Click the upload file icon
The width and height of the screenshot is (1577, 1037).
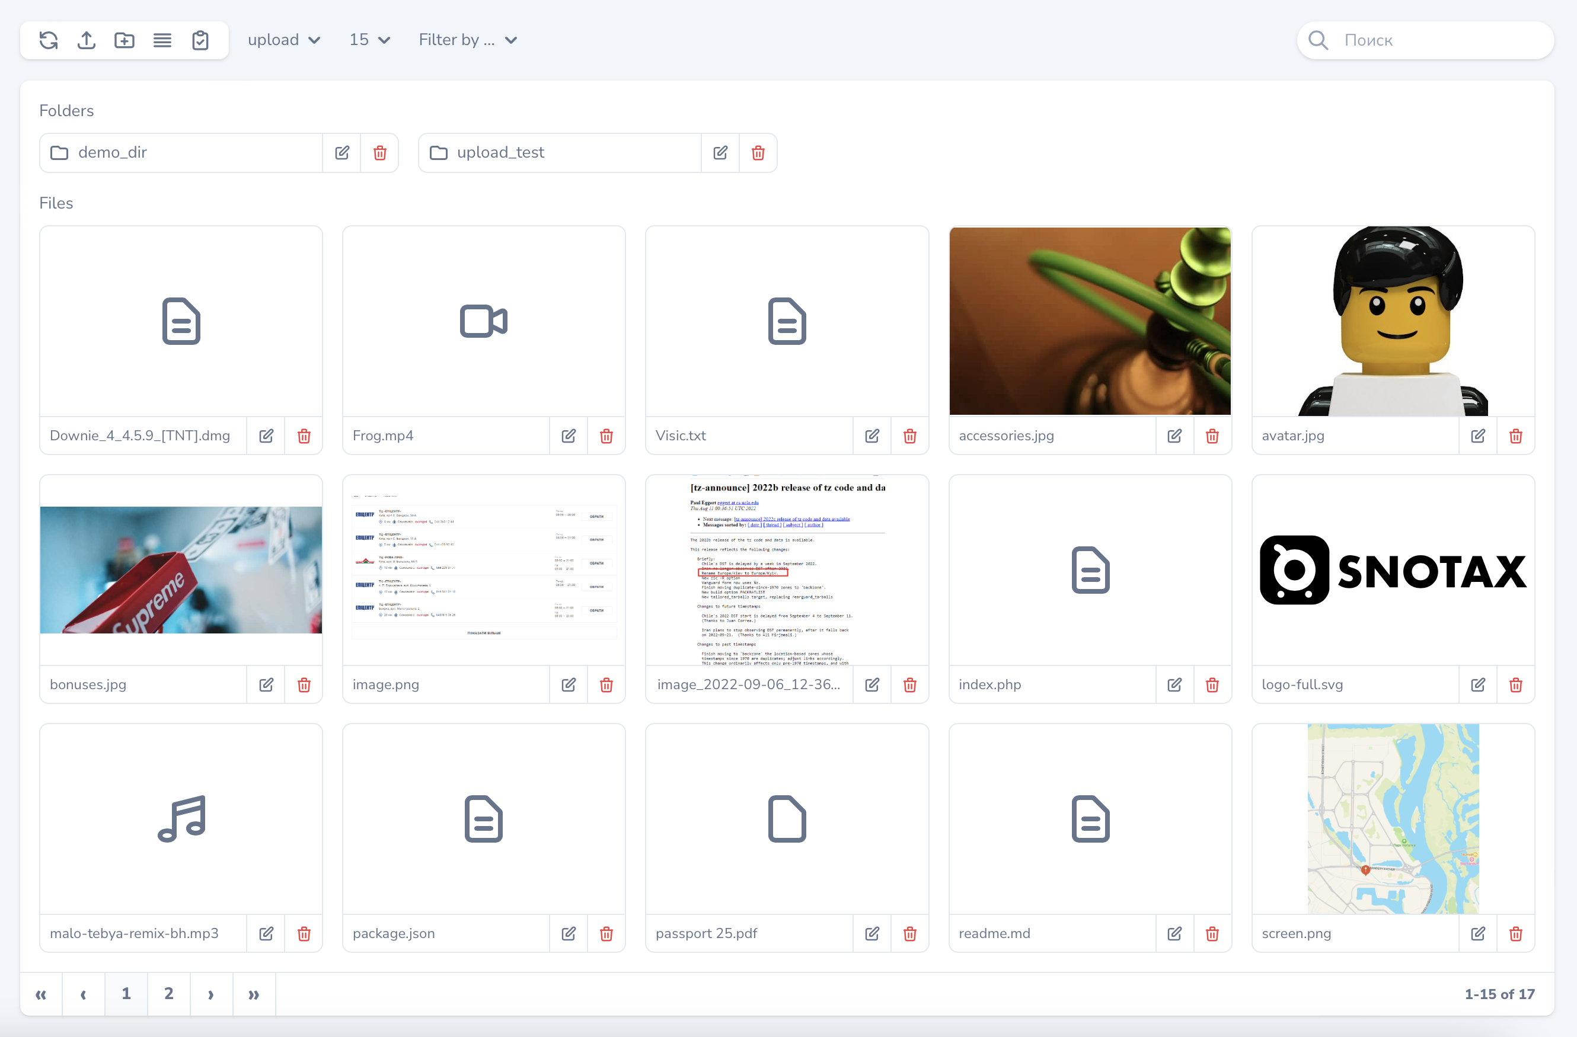86,40
